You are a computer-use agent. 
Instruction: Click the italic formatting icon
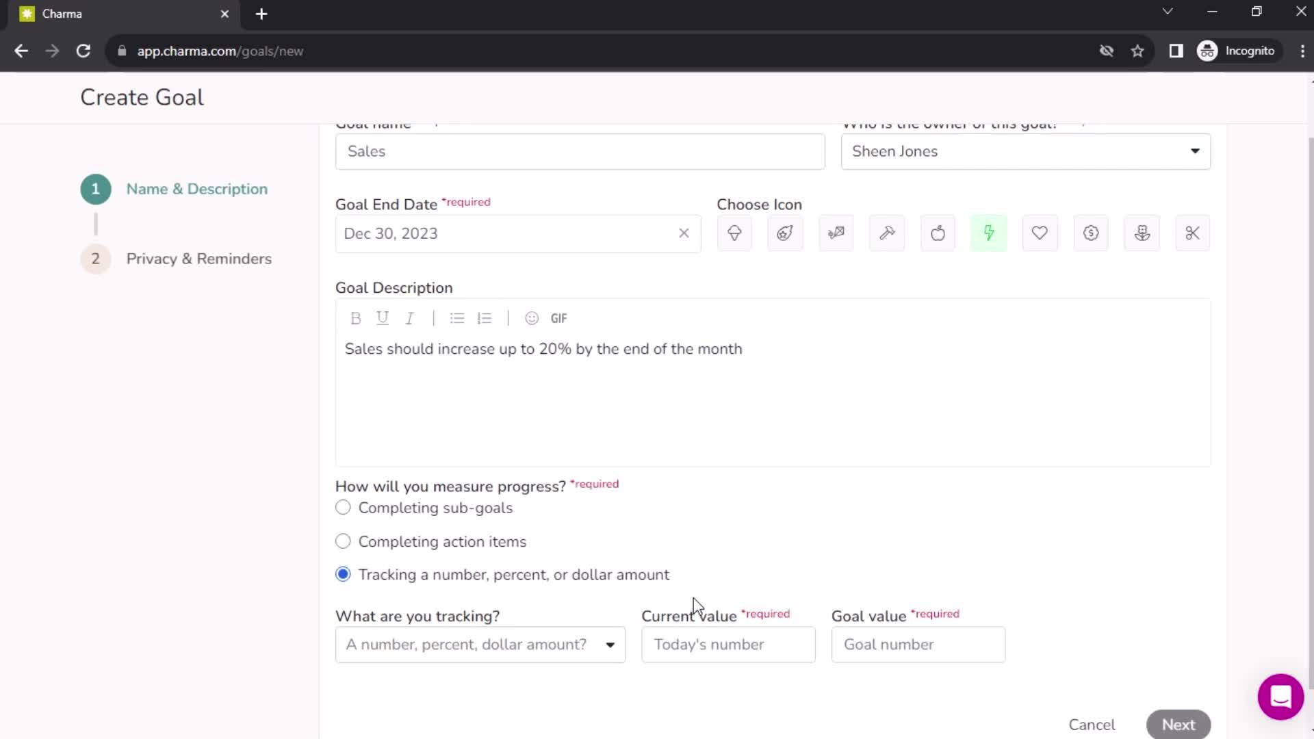[x=409, y=317]
